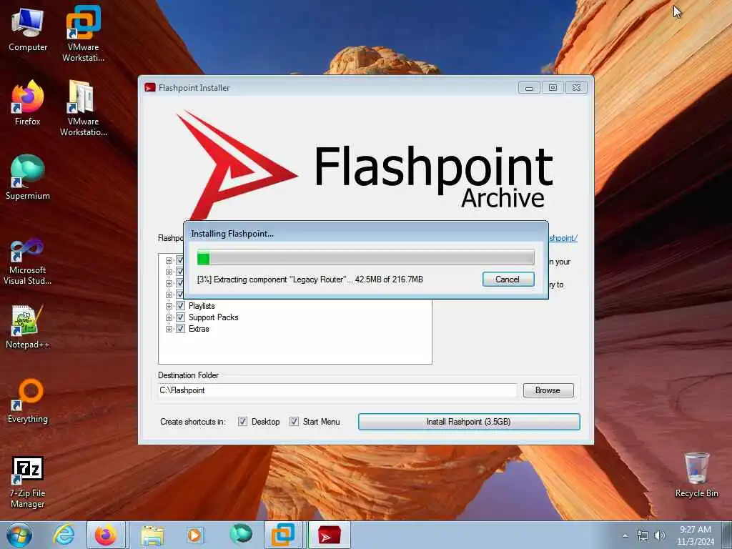Click the green installation progress bar
Image resolution: width=732 pixels, height=549 pixels.
[x=365, y=257]
